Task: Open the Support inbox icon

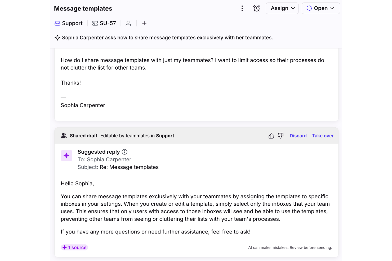Action: (57, 23)
